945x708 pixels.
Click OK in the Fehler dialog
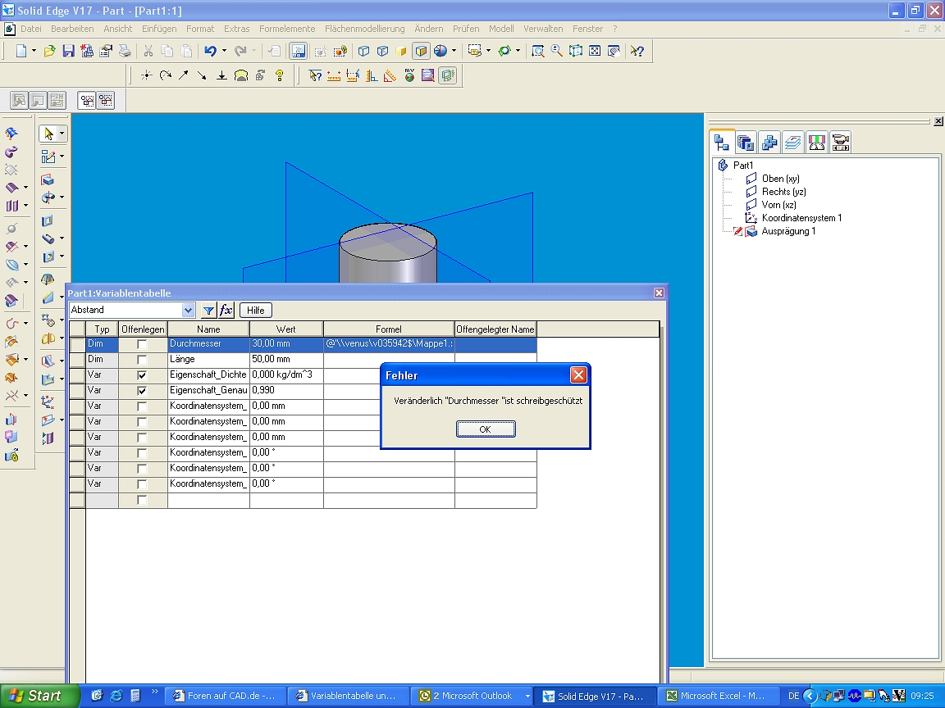click(x=486, y=429)
